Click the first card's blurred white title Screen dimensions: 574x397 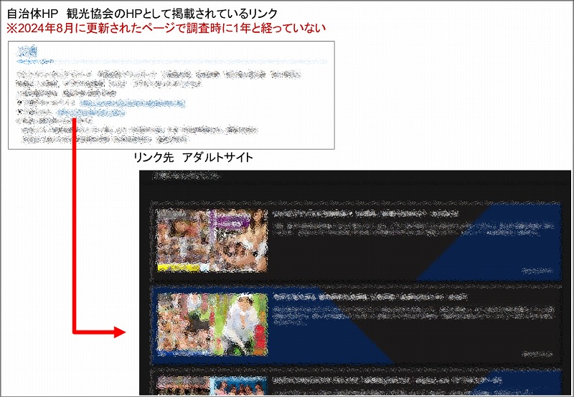(365, 214)
